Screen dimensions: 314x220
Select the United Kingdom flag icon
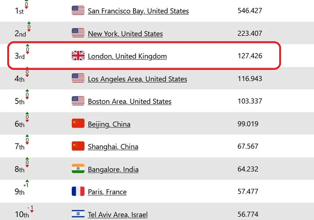pos(78,56)
